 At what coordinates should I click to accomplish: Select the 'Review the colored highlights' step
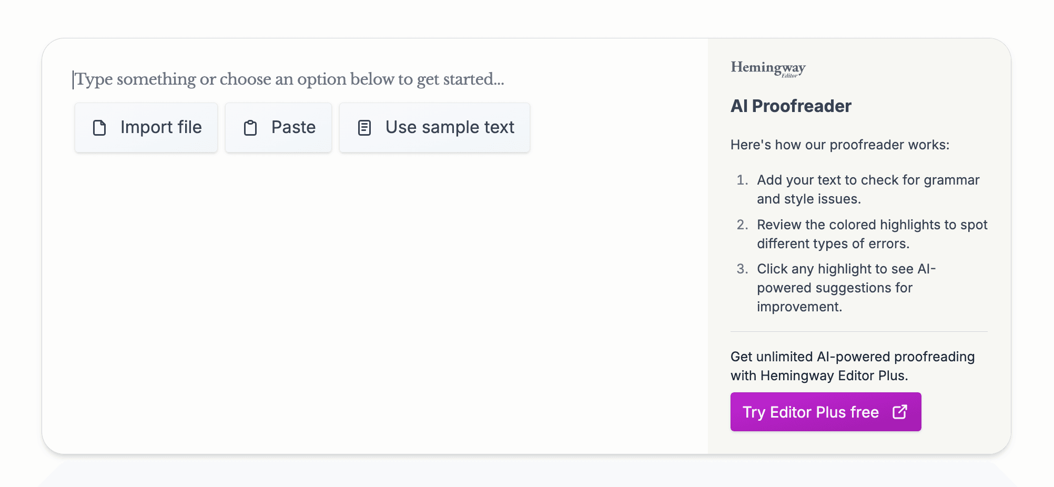click(x=872, y=234)
